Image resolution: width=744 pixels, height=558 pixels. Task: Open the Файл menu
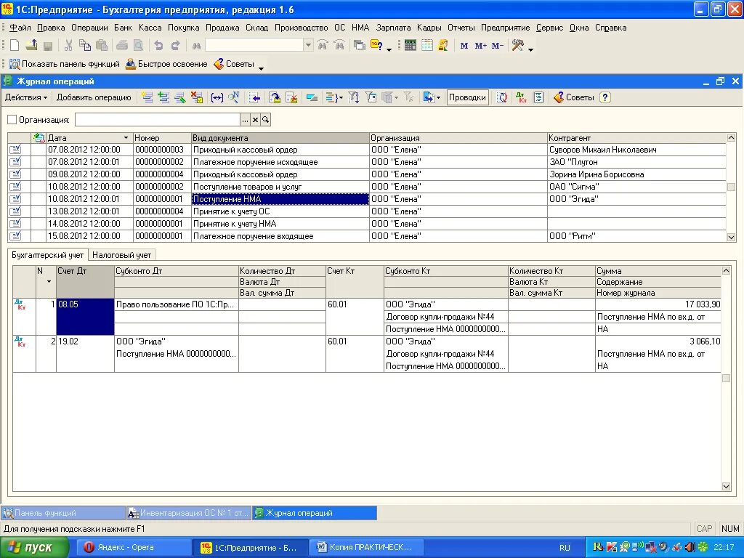(x=20, y=28)
